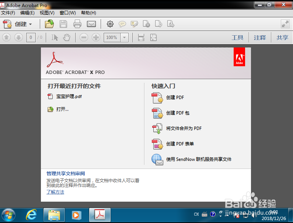Zoom out with the minus button
The width and height of the screenshot is (293, 223).
(84, 38)
